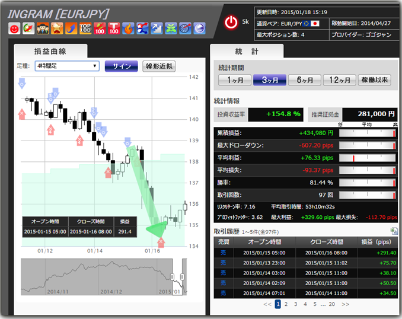Click the blue curved arrow on orange badge
Image resolution: width=402 pixels, height=319 pixels.
71,28
